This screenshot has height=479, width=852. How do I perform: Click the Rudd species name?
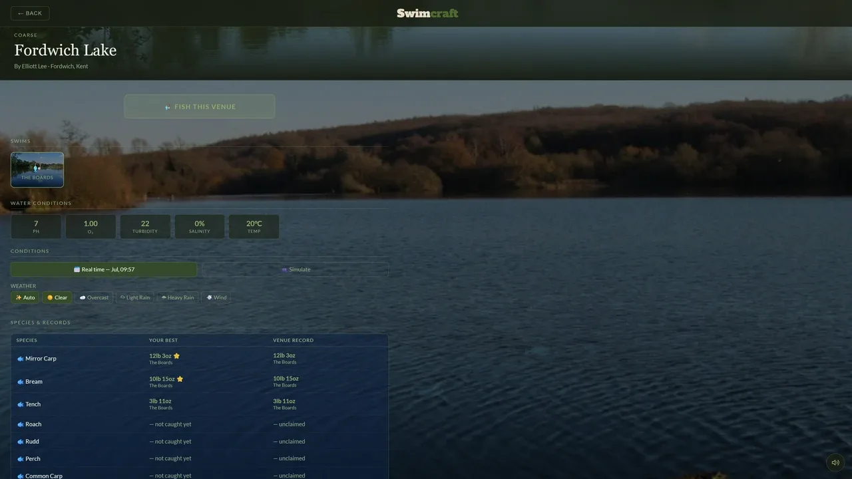coord(32,442)
